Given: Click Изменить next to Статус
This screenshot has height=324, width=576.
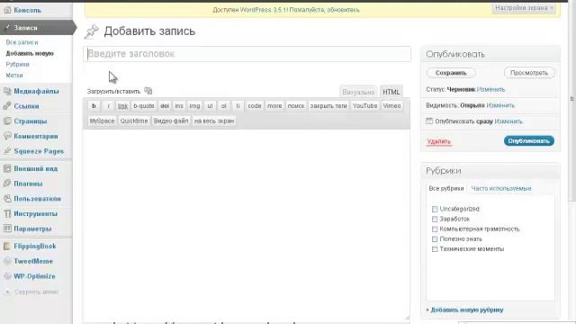Looking at the screenshot, I should 490,89.
